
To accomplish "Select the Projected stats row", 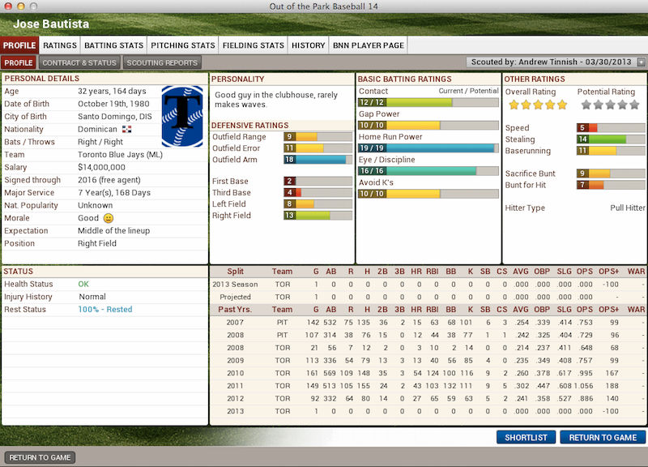I will click(428, 297).
